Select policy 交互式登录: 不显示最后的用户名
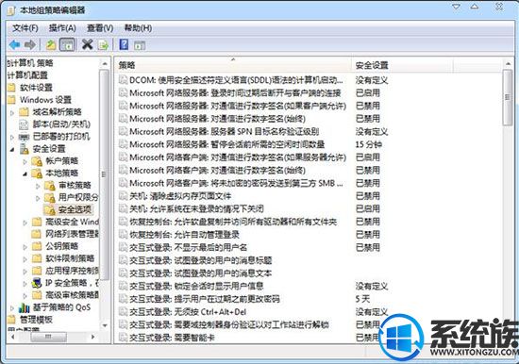519x364 pixels. [188, 247]
